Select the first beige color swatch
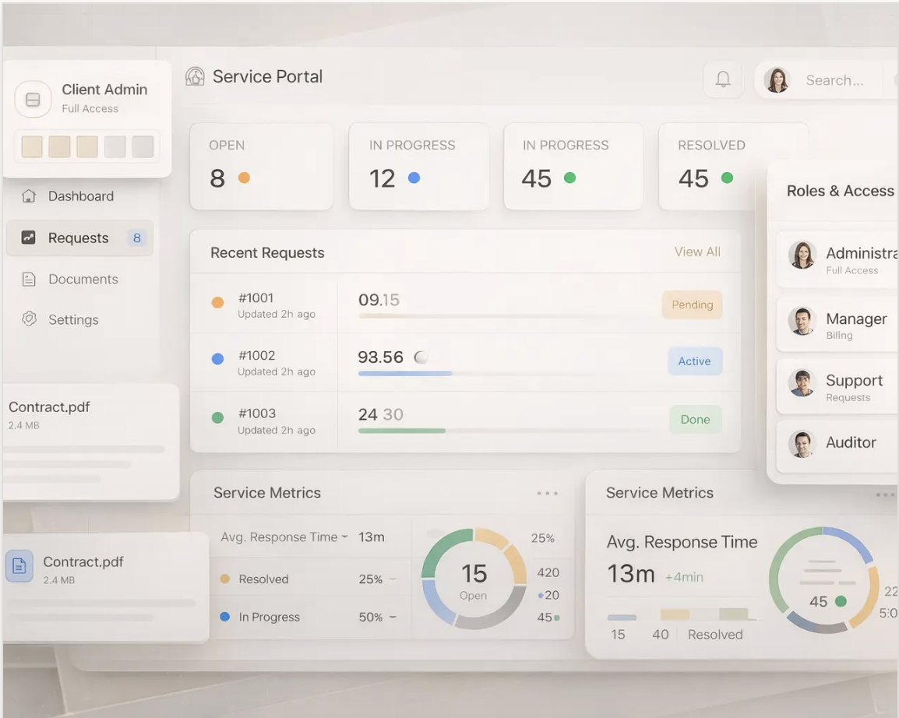Image resolution: width=899 pixels, height=718 pixels. [x=32, y=146]
